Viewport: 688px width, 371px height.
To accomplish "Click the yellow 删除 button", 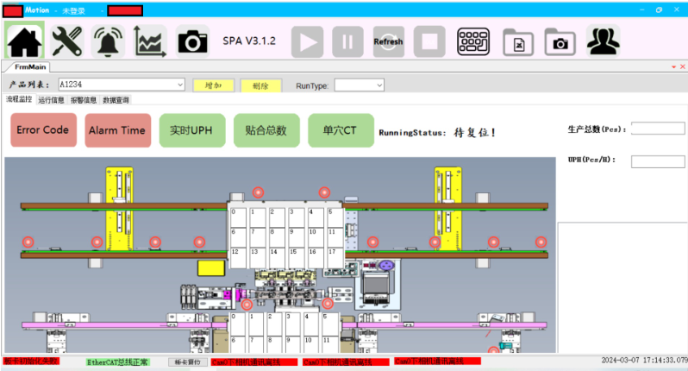I will pyautogui.click(x=260, y=85).
